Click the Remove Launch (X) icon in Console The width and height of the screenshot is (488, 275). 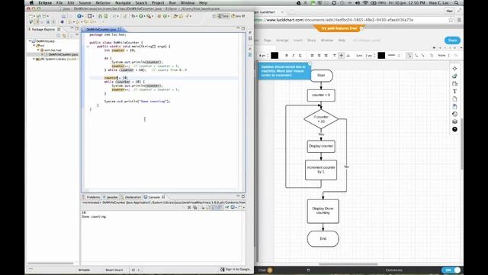189,207
